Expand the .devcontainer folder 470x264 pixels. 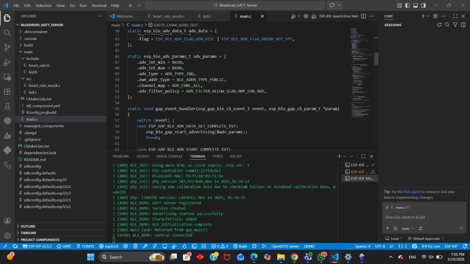pos(35,32)
